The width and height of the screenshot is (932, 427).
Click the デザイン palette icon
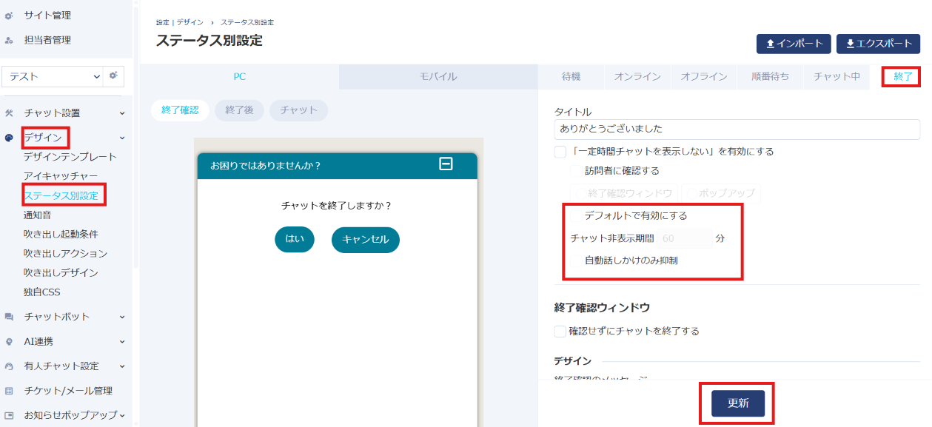(9, 138)
